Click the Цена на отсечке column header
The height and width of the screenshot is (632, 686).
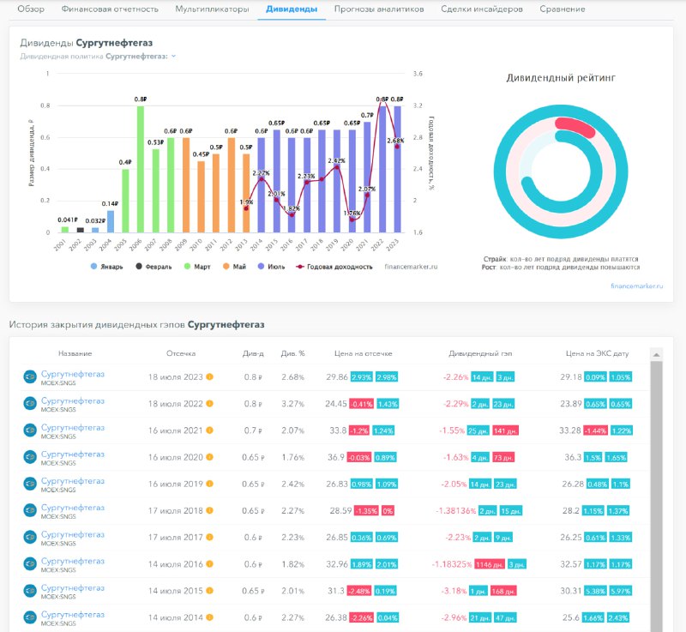pos(363,353)
